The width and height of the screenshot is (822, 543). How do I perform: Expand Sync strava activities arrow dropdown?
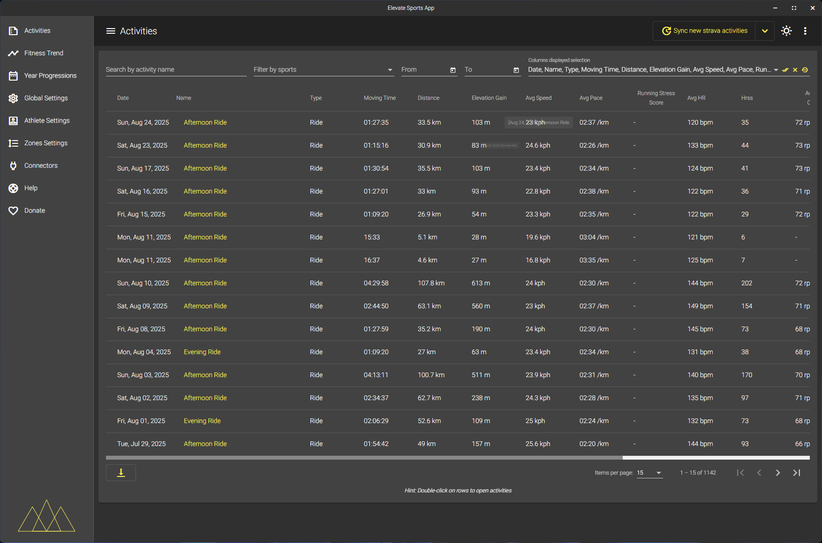[765, 31]
